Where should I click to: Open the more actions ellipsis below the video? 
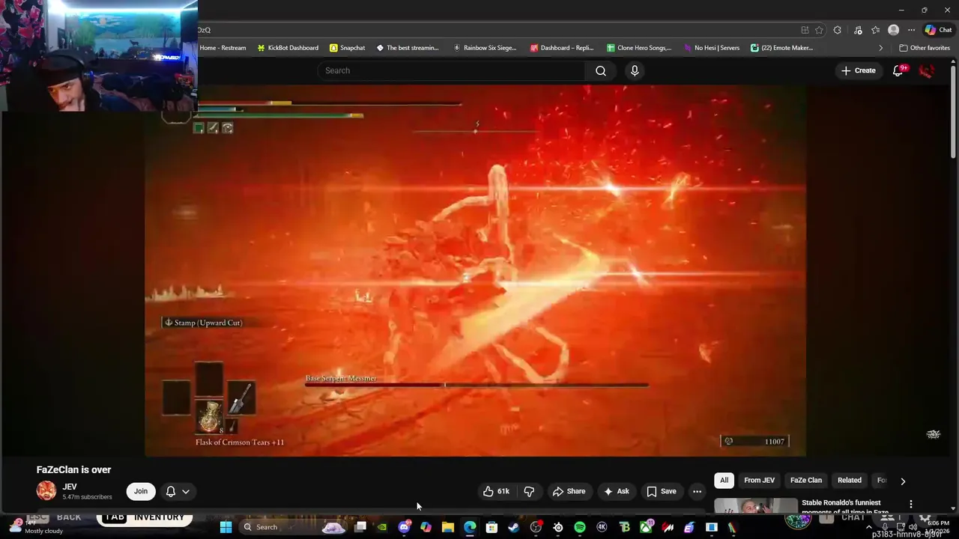[x=697, y=491]
